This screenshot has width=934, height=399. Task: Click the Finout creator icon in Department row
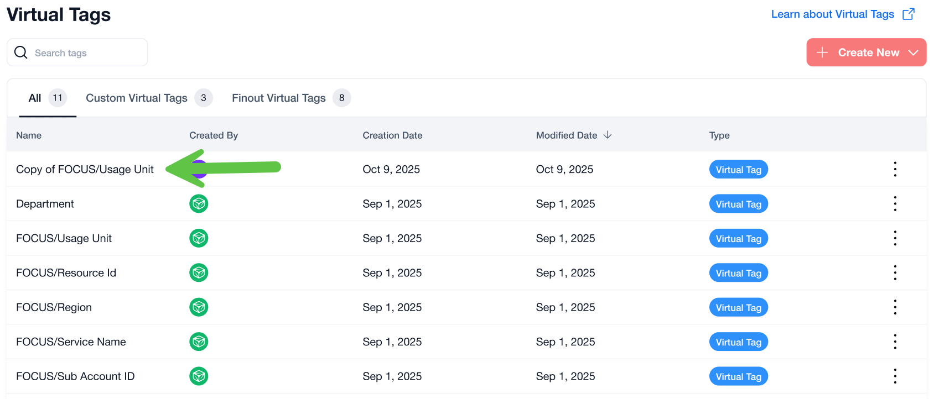(199, 204)
